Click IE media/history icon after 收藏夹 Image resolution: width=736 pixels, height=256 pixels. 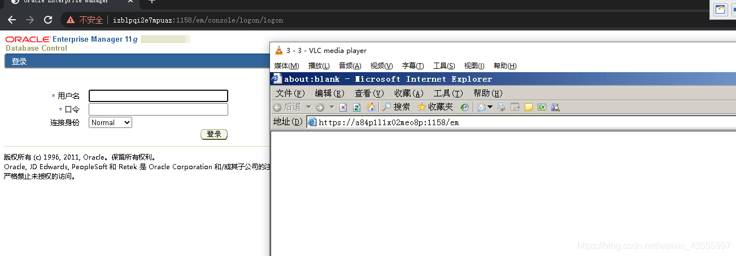464,107
